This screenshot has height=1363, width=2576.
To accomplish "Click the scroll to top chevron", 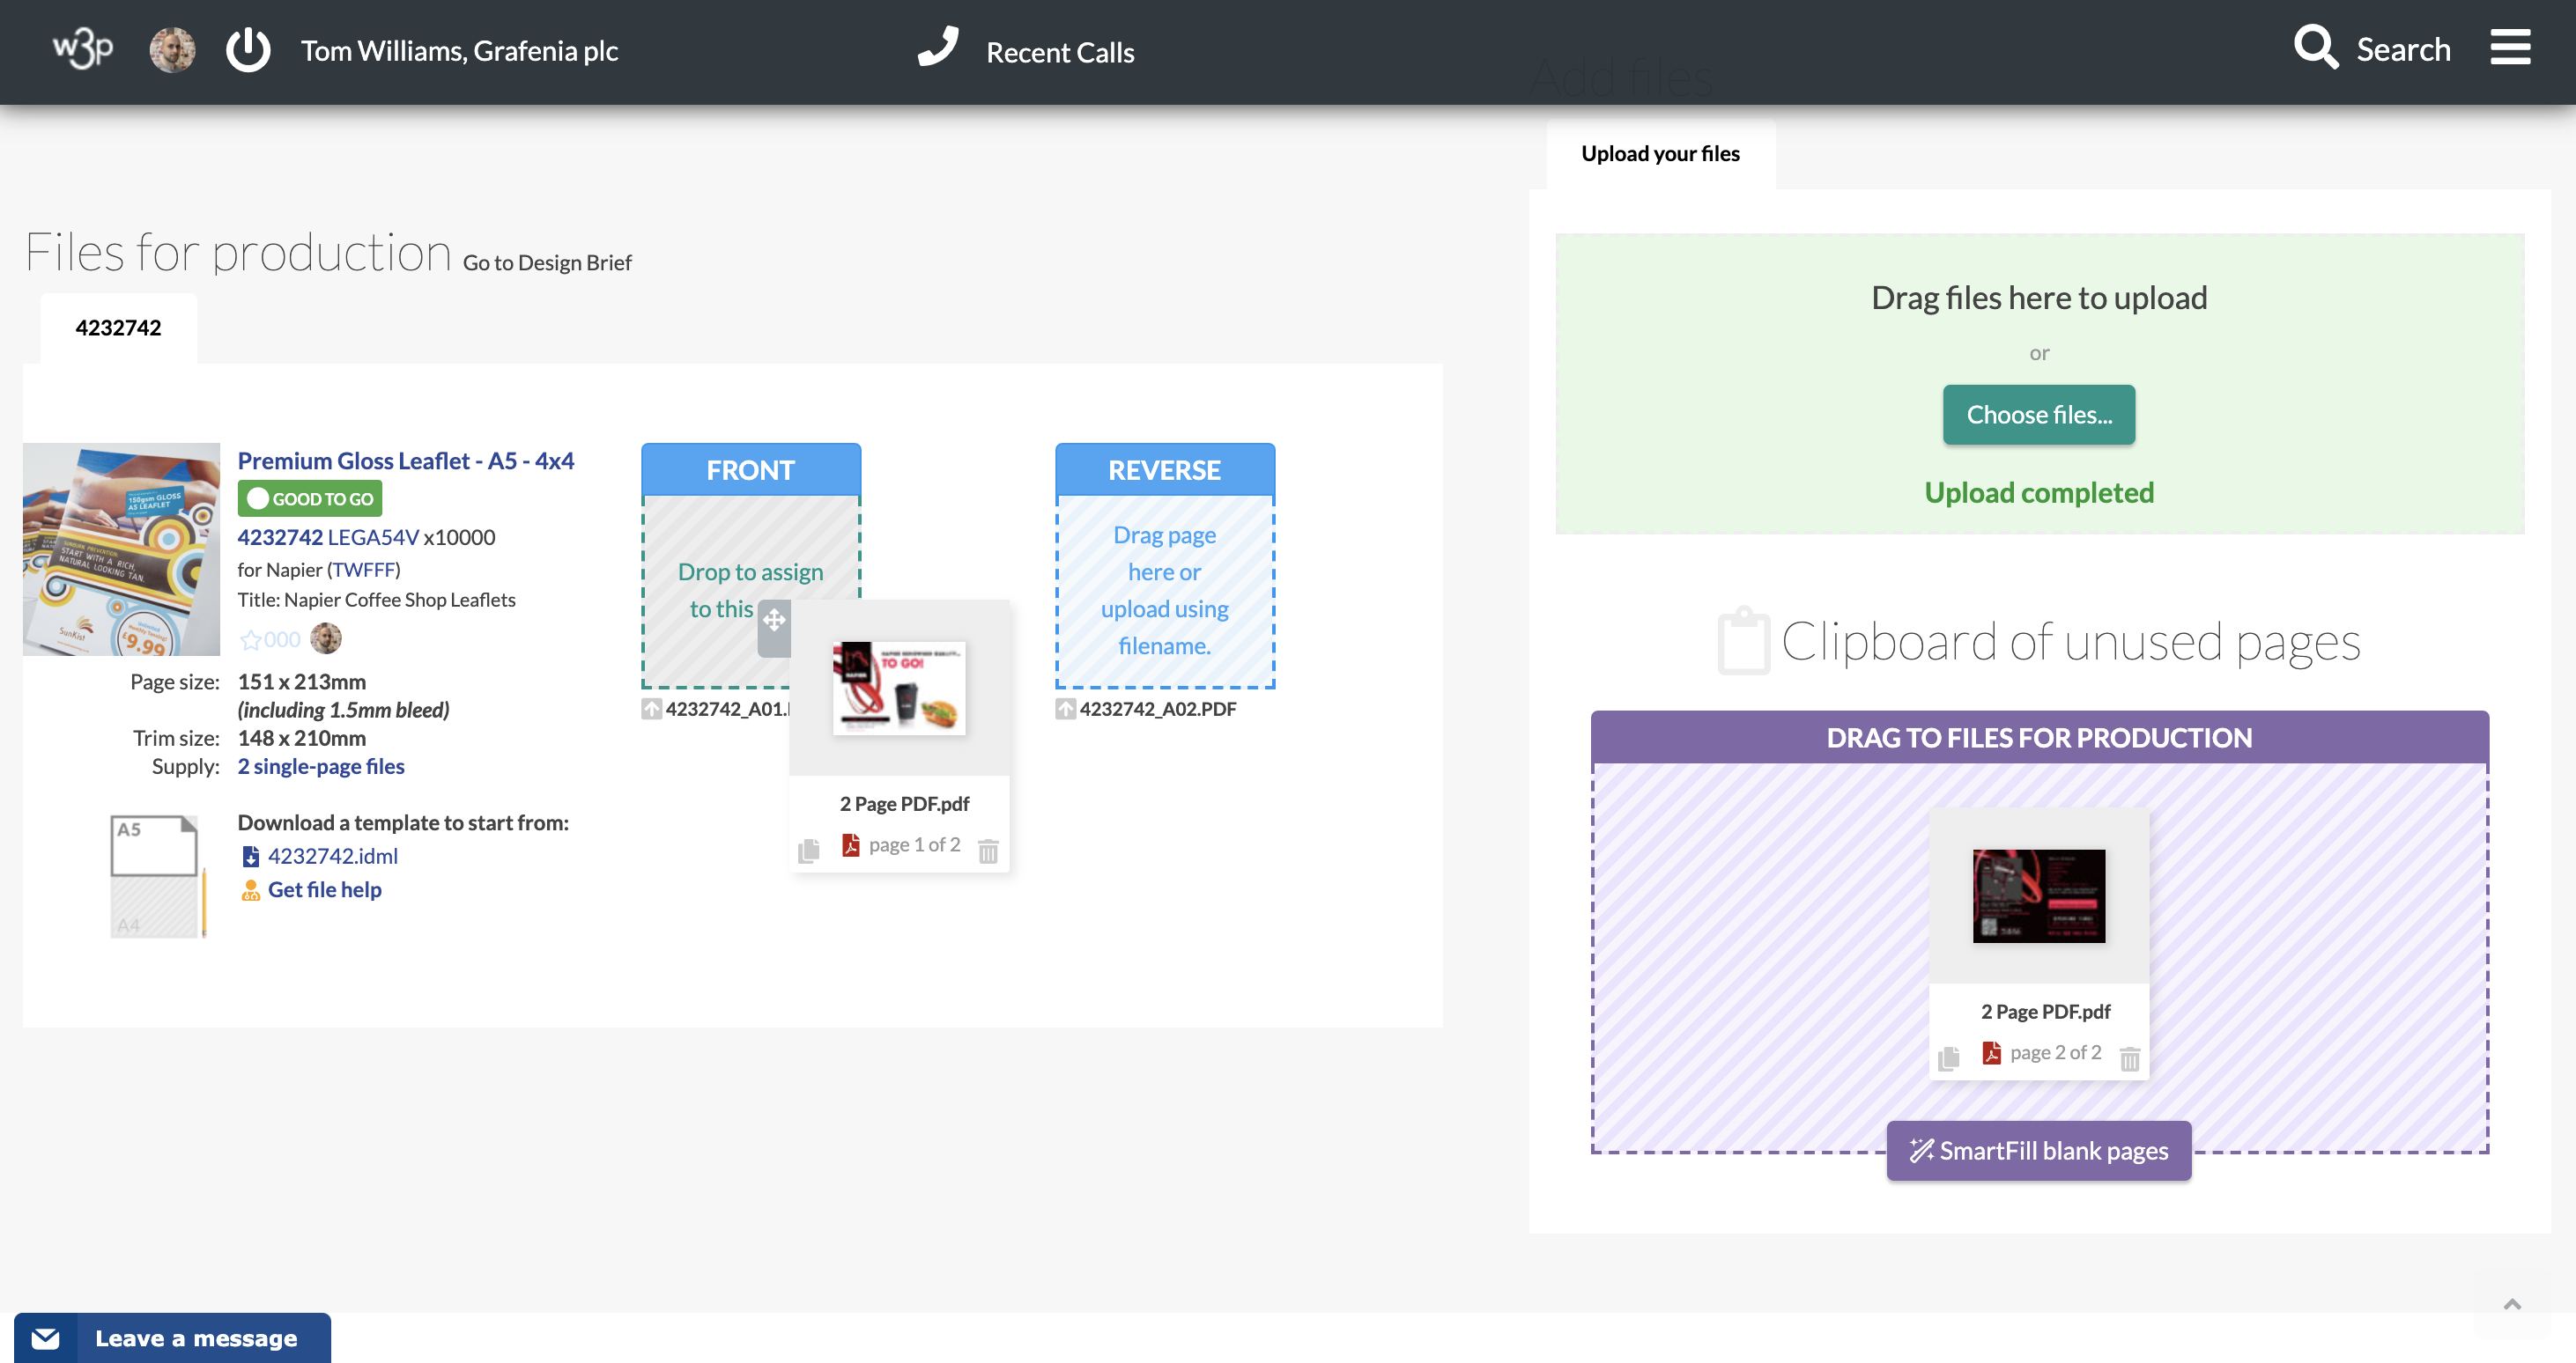I will click(2512, 1304).
